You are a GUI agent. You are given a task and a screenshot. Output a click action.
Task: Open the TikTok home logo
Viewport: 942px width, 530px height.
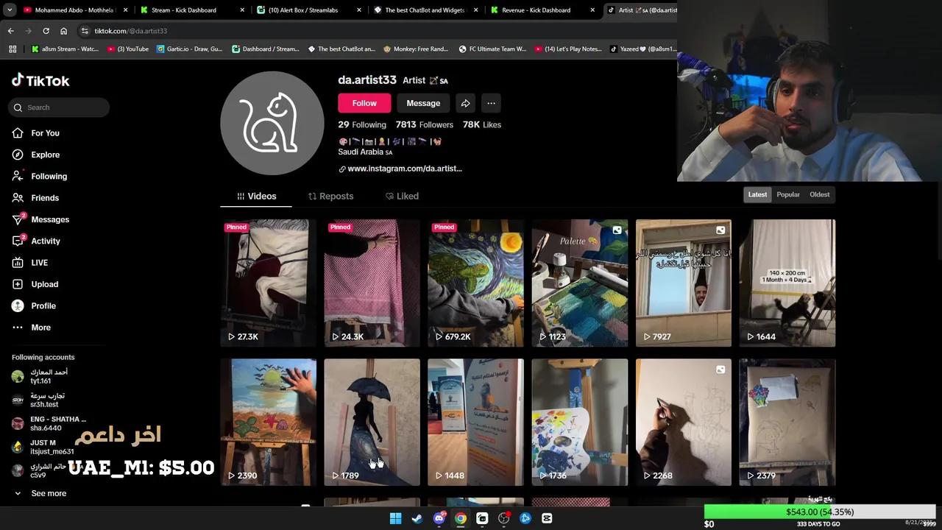click(x=40, y=80)
